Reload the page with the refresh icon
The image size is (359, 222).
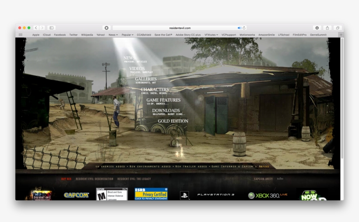pos(244,28)
